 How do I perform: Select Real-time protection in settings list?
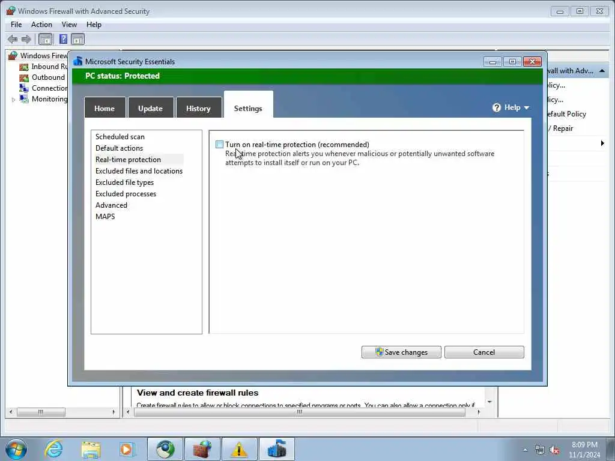[x=129, y=160]
